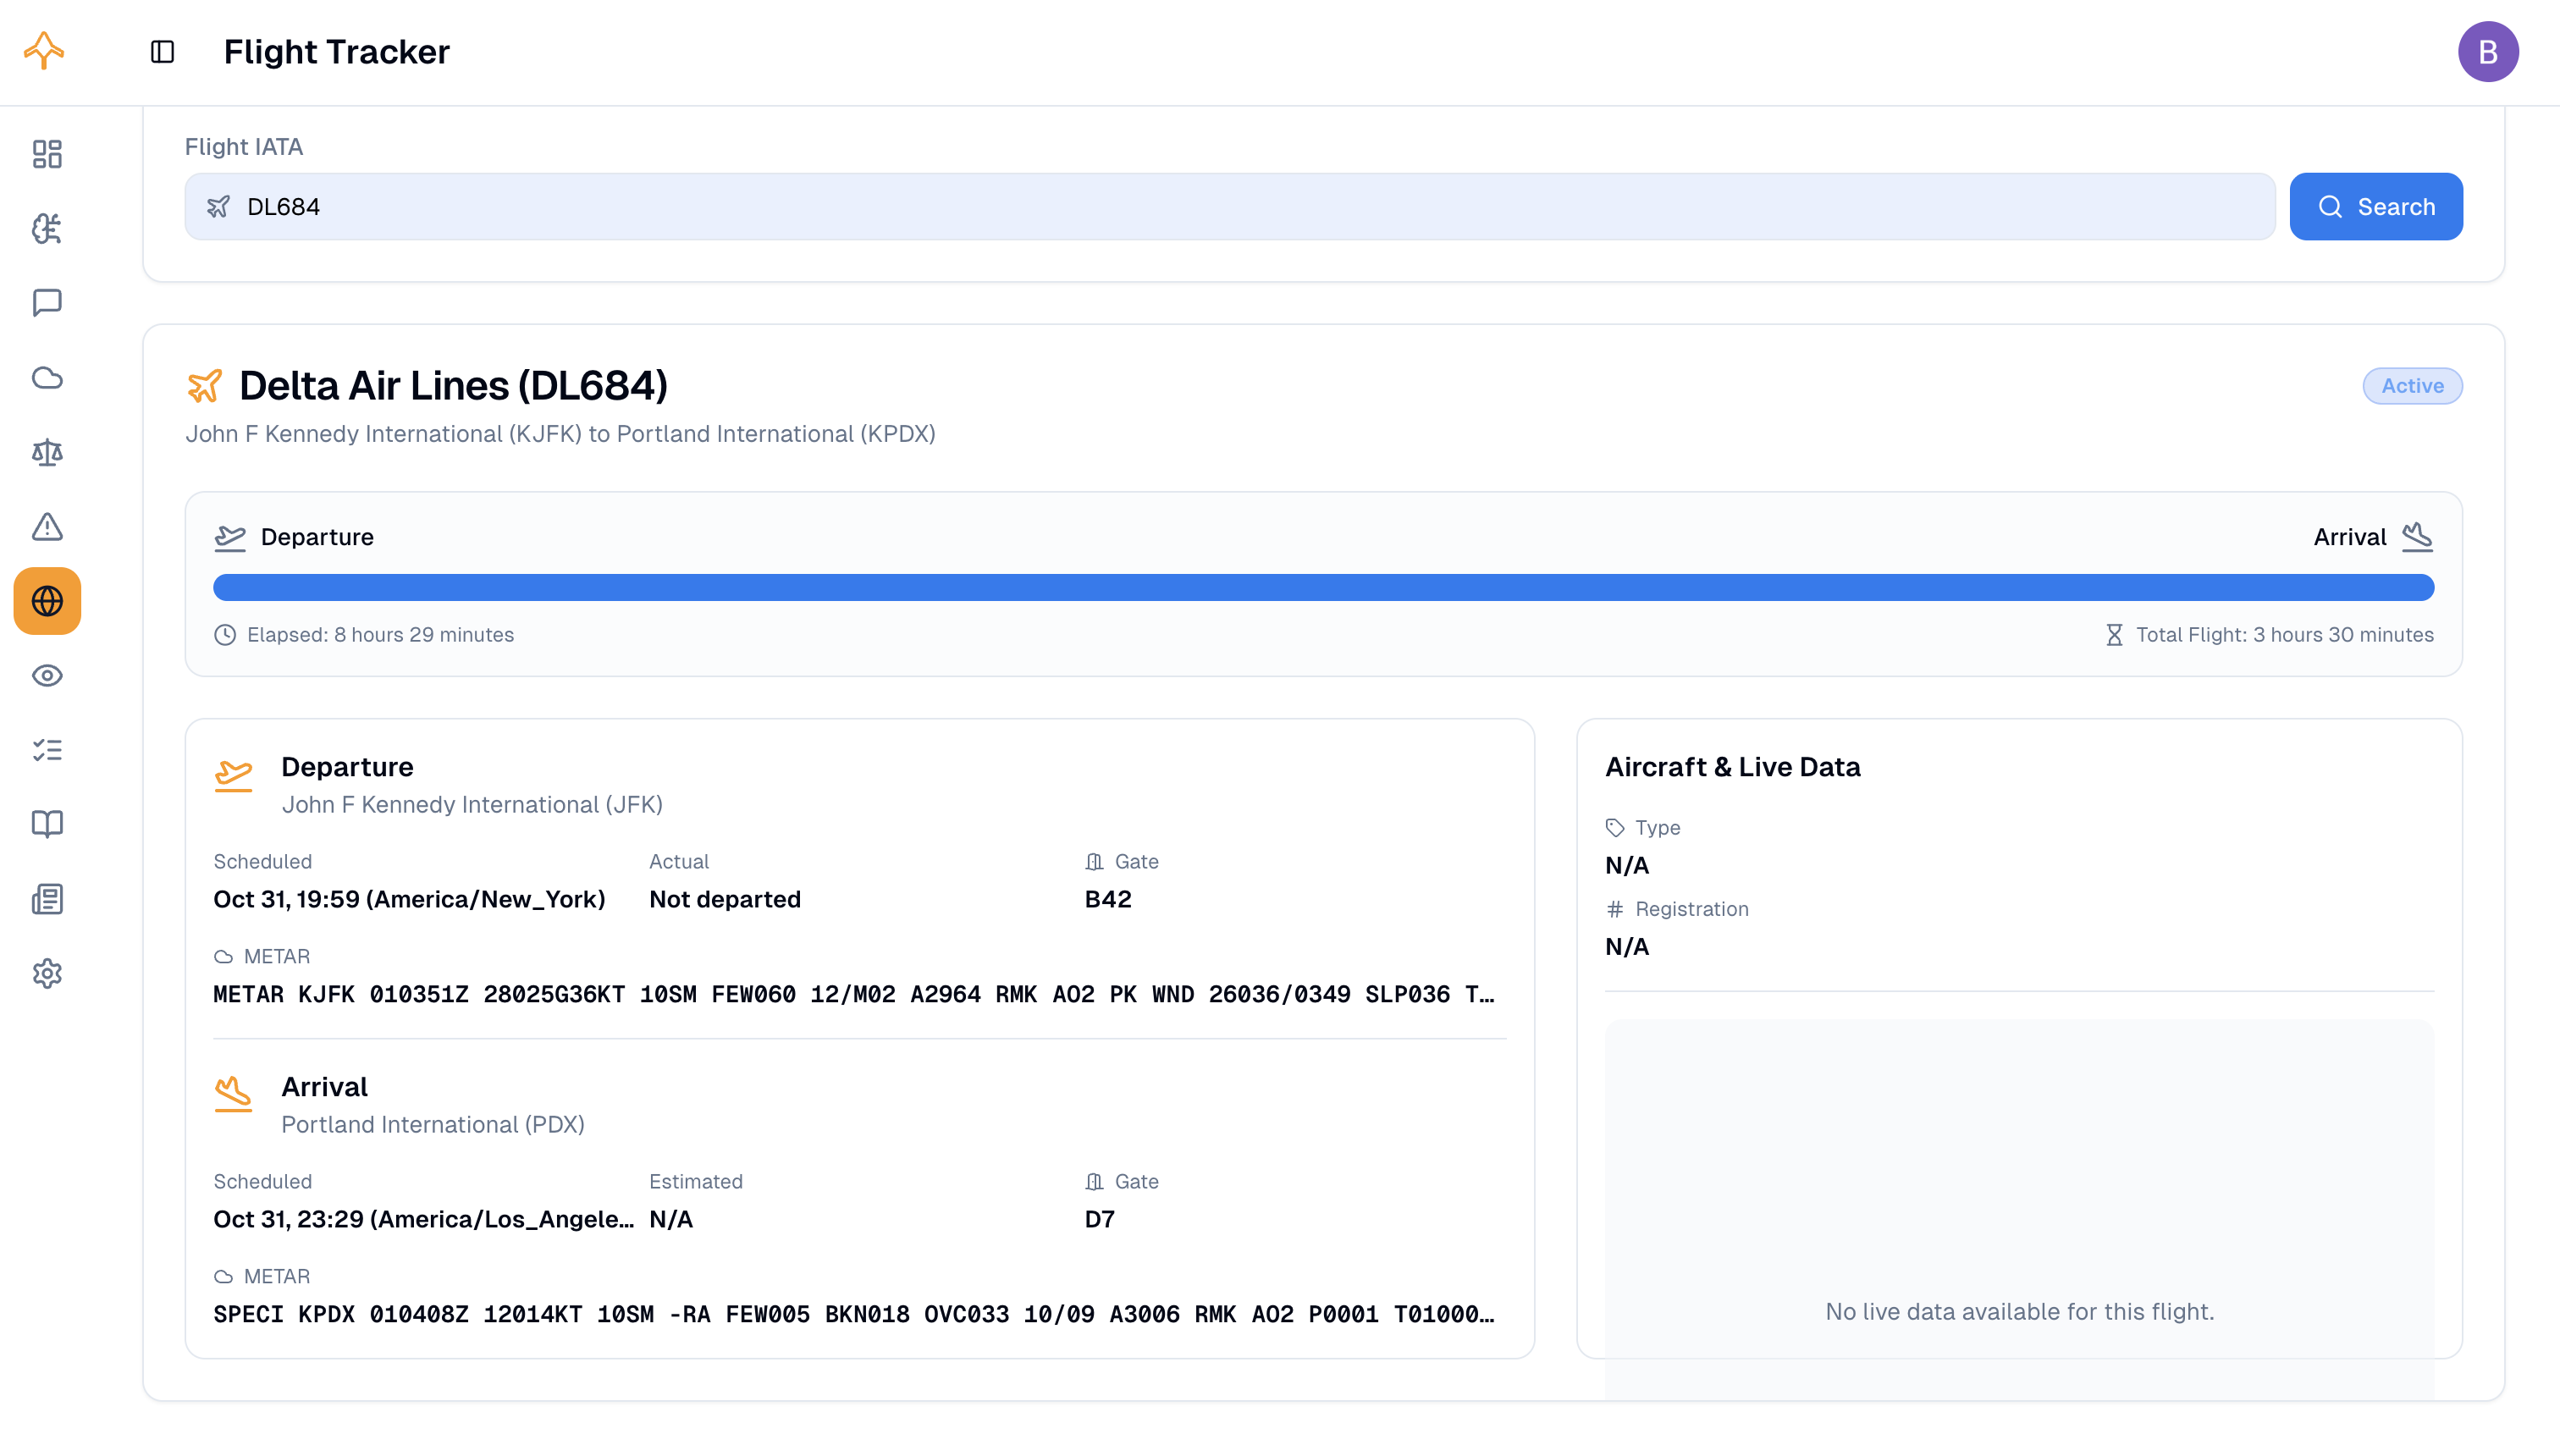Open the open book icon in sidebar
Screen dimensions: 2560x1456
(47, 824)
